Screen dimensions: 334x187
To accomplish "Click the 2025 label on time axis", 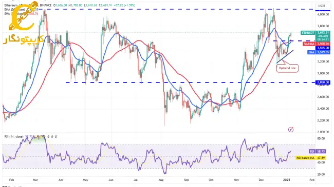I will point(287,180).
